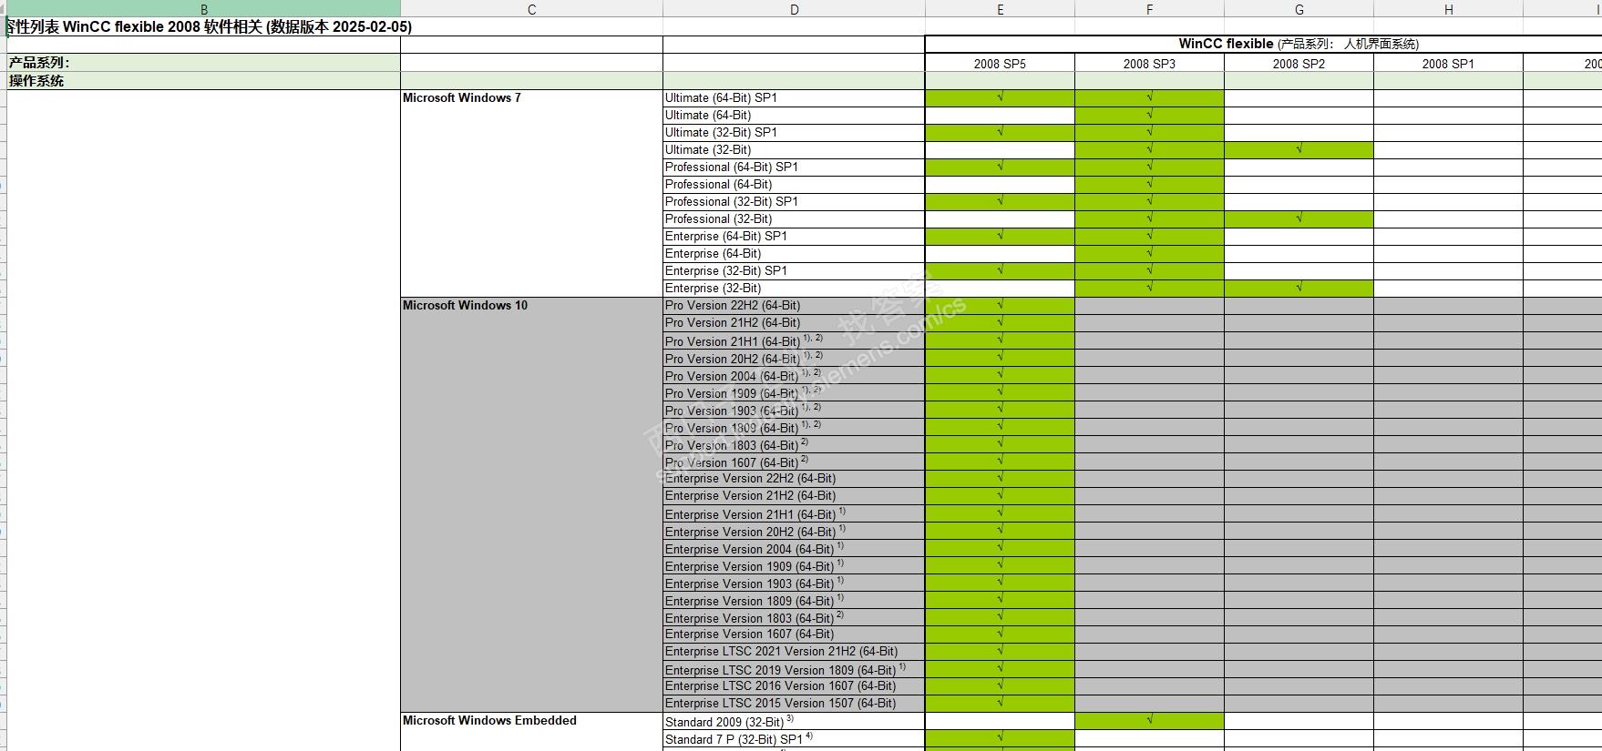Click 2008 SP5 check mark for Enterprise Version 1607

pos(1000,633)
